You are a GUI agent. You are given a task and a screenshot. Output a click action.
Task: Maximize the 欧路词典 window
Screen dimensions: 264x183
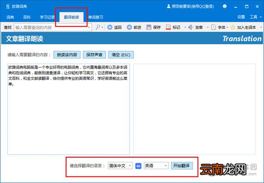247,7
